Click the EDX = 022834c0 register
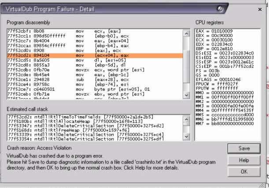The image size is (269, 188). click(214, 44)
